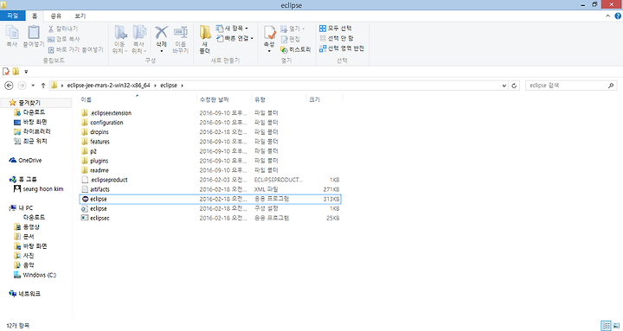This screenshot has height=331, width=623.
Task: Open the File (파일) tab
Action: 13,16
